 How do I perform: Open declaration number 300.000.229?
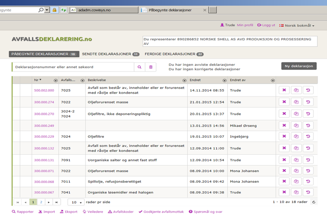[x=44, y=137]
